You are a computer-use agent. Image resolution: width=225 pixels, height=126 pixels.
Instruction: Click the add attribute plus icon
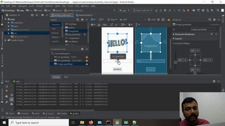coord(212,34)
